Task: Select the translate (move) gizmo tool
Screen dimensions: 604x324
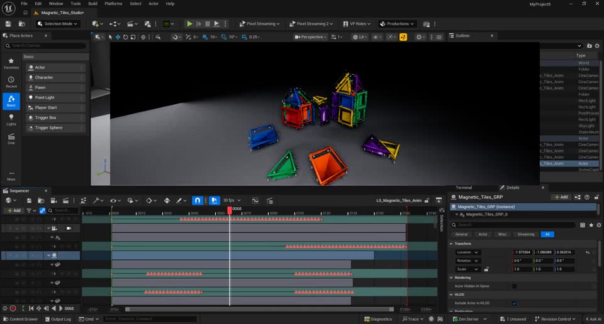Action: coord(118,37)
